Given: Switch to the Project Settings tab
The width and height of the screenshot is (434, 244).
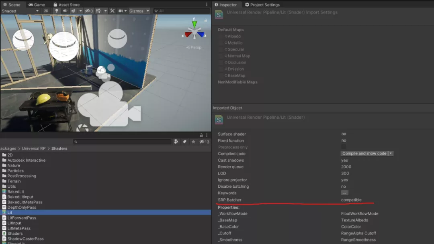Looking at the screenshot, I should 262,5.
